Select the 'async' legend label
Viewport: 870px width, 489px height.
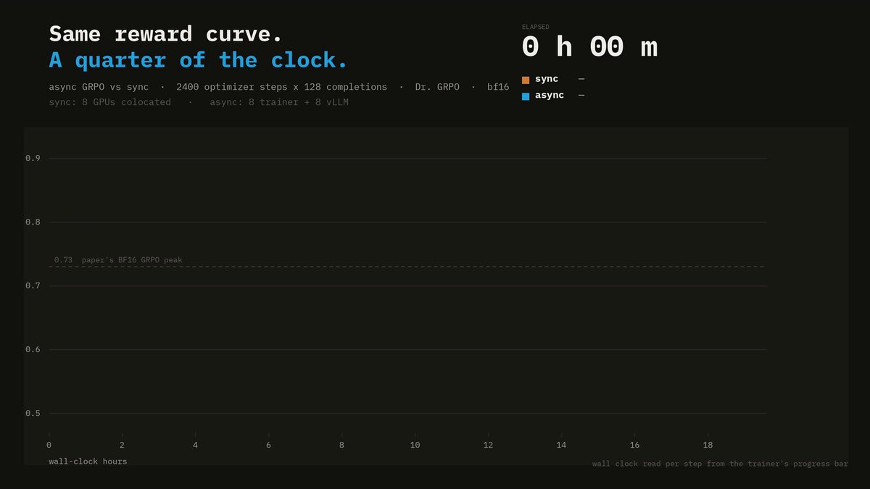550,96
